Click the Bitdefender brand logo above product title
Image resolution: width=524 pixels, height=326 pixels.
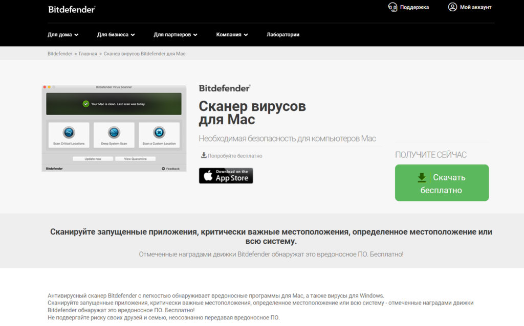point(225,88)
